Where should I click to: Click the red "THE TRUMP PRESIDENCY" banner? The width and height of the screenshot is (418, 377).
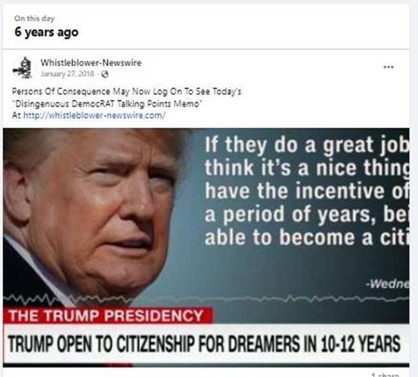[x=108, y=315]
